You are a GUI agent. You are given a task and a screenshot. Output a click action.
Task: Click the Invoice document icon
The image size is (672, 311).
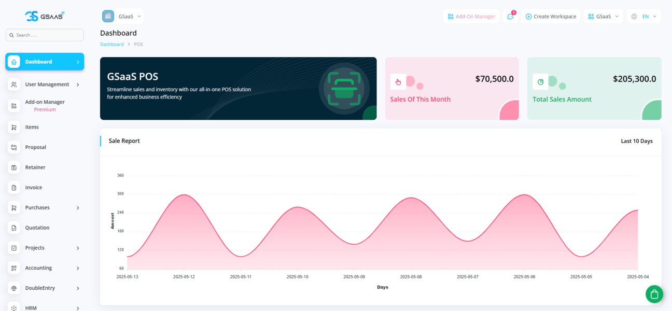14,188
